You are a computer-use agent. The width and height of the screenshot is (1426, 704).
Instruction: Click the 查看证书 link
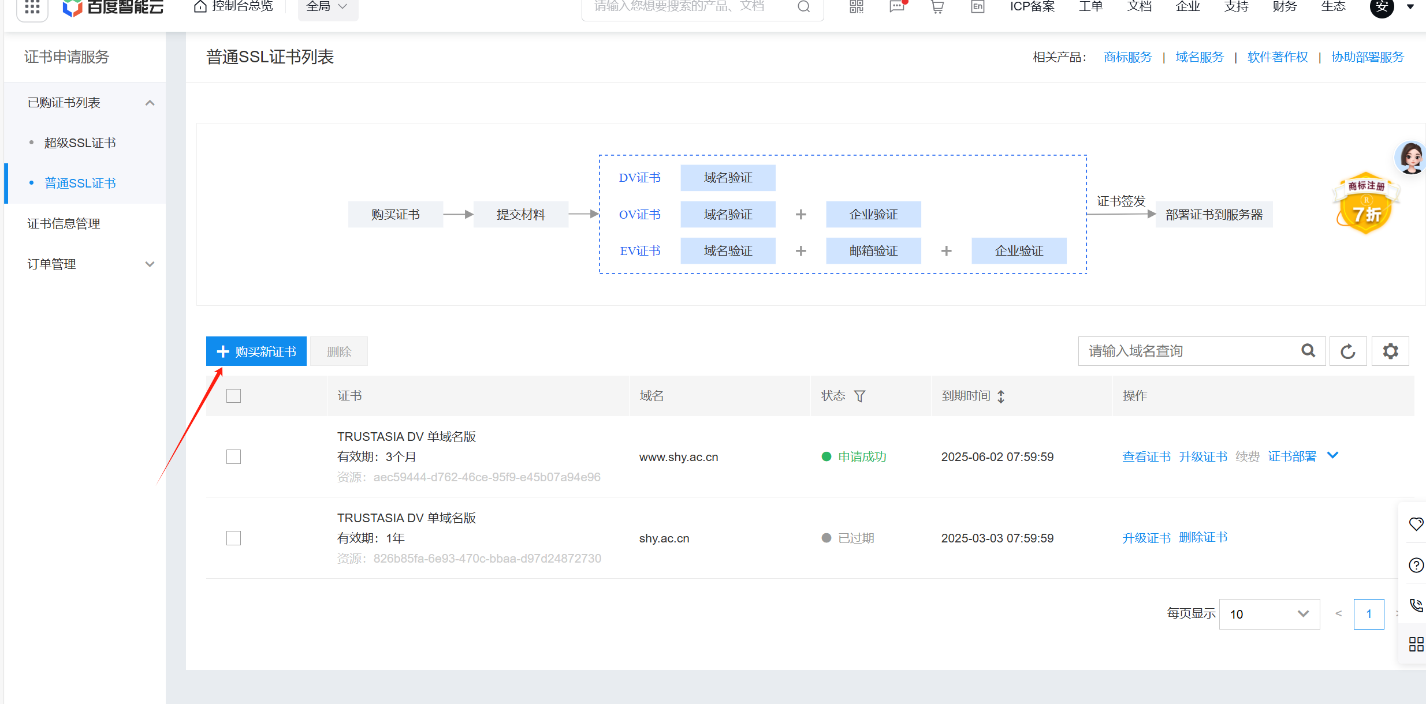point(1146,457)
